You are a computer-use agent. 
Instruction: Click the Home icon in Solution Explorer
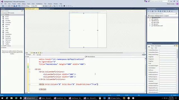(x=152, y=11)
